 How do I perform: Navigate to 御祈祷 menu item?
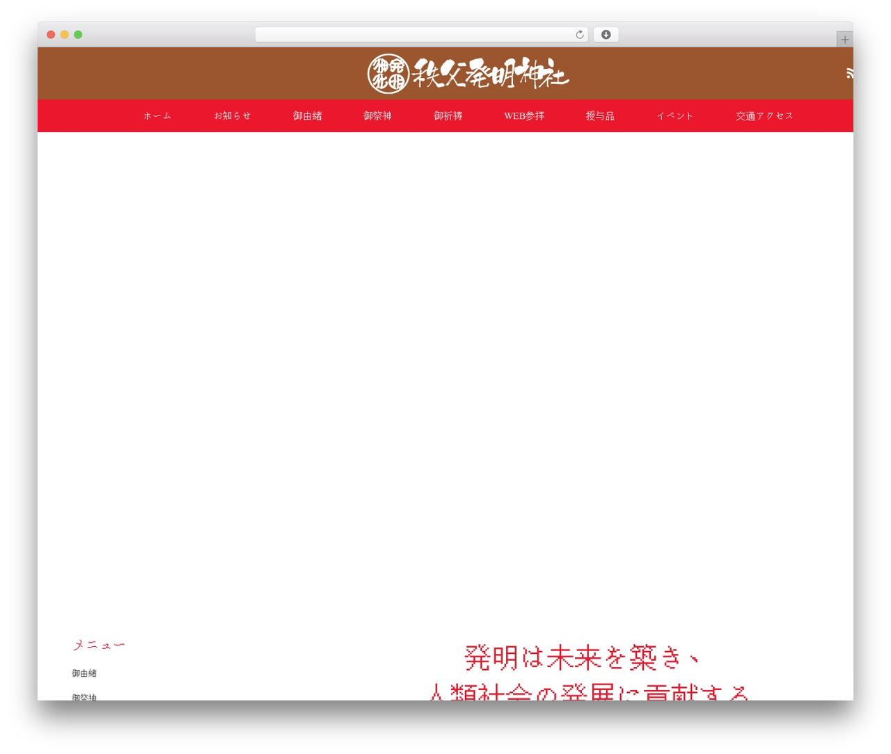448,116
